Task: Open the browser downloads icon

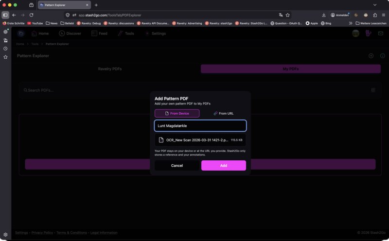Action: [x=324, y=15]
